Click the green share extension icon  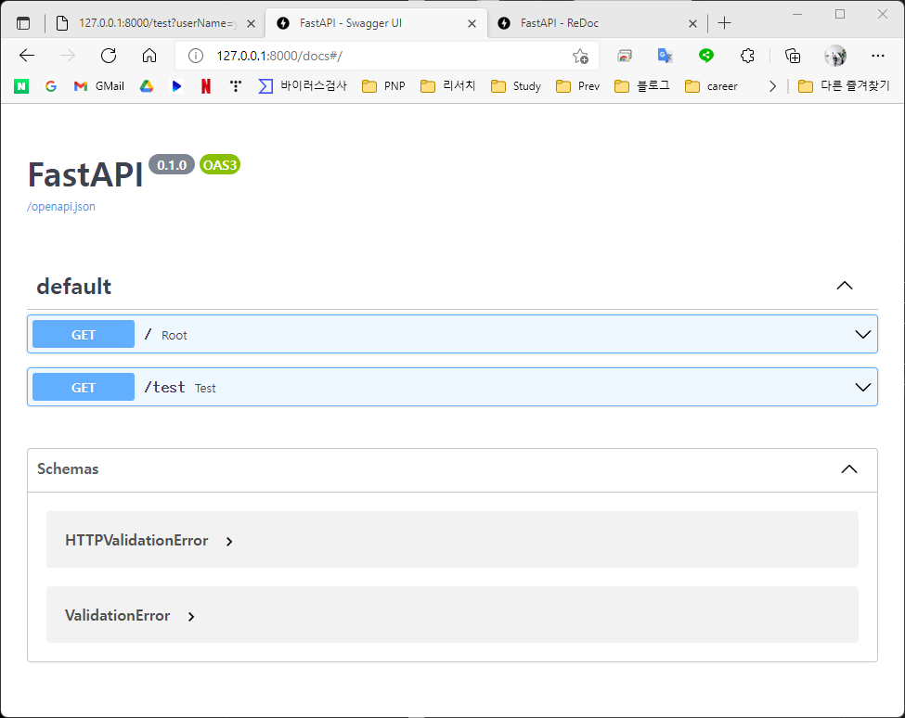click(705, 56)
